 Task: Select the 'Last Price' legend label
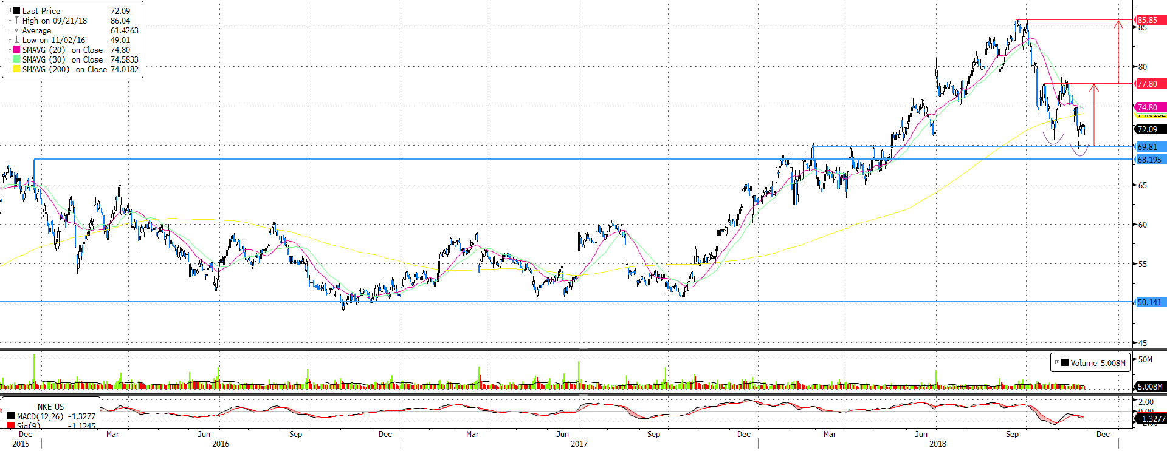[41, 11]
